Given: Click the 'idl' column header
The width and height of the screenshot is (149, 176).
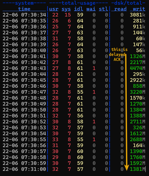Looking at the screenshot, I should (79, 9).
